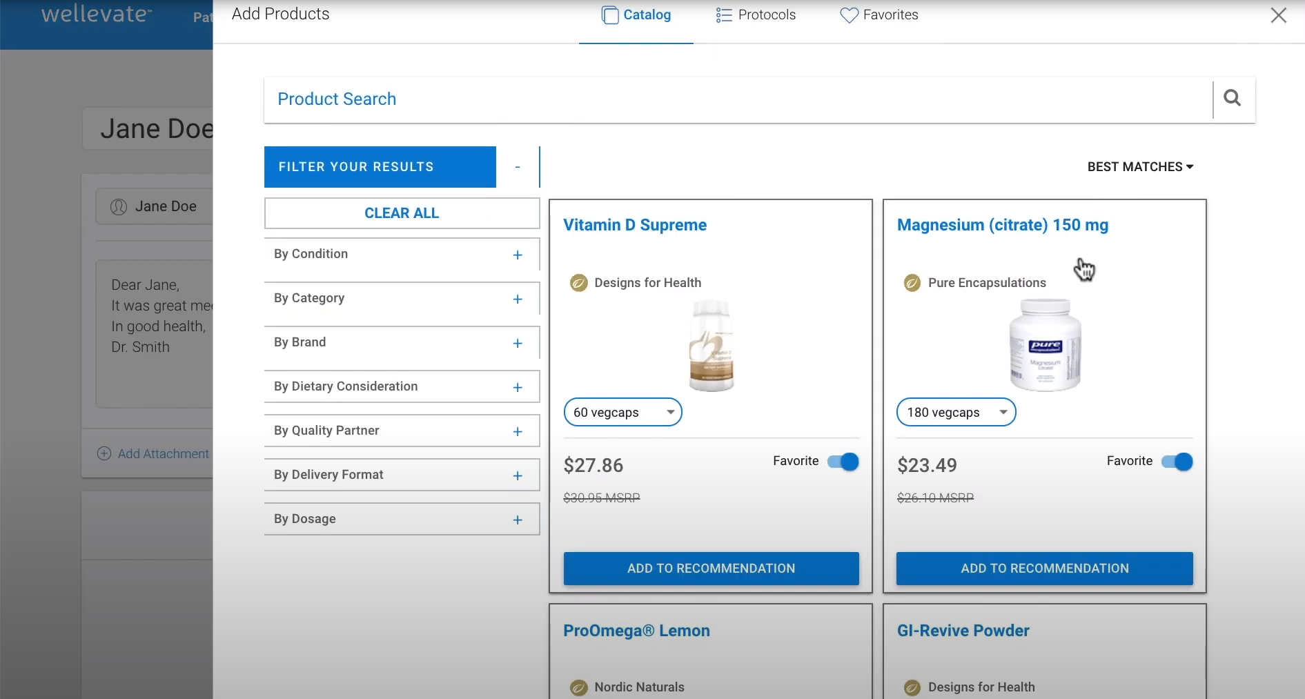Switch to the Catalog tab
The height and width of the screenshot is (699, 1305).
[x=636, y=15]
